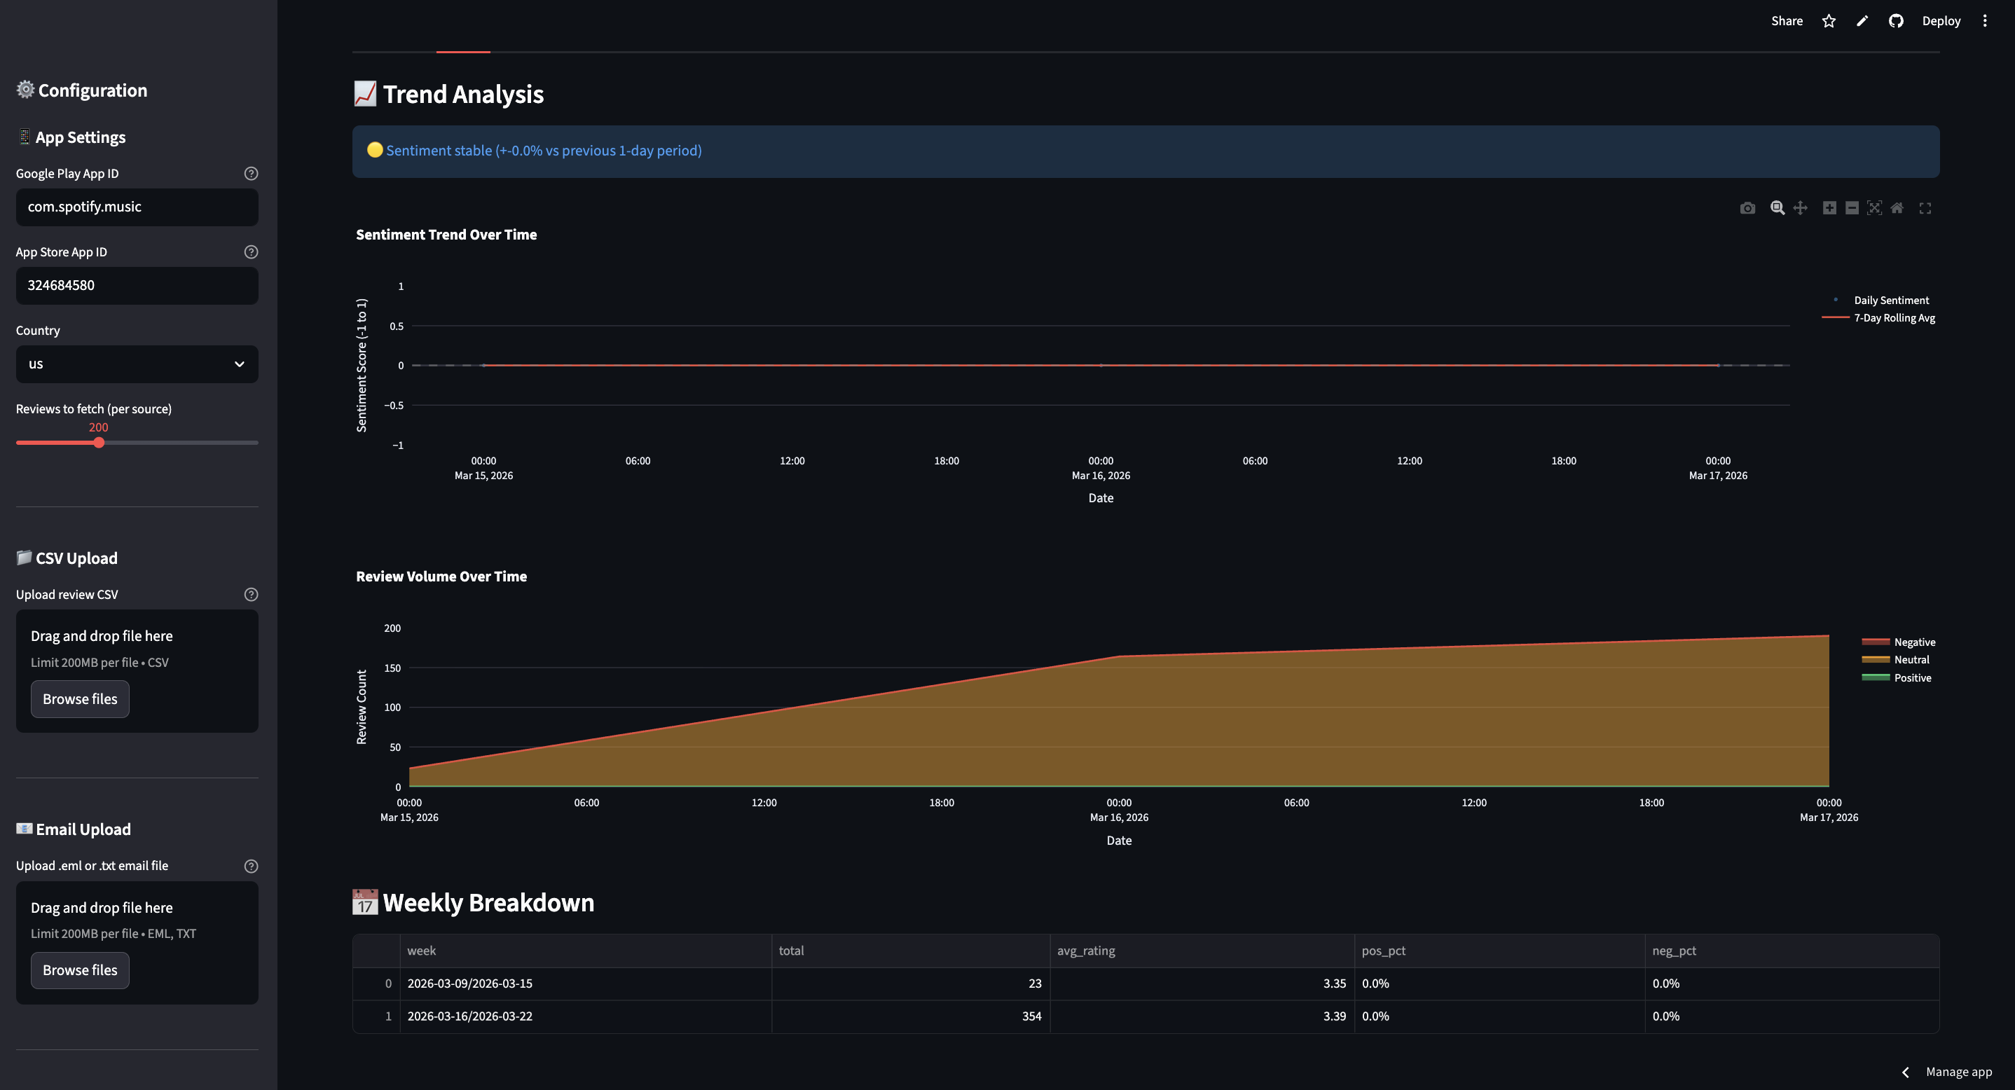Download plot as PNG camera icon
The image size is (2015, 1090).
(1747, 208)
